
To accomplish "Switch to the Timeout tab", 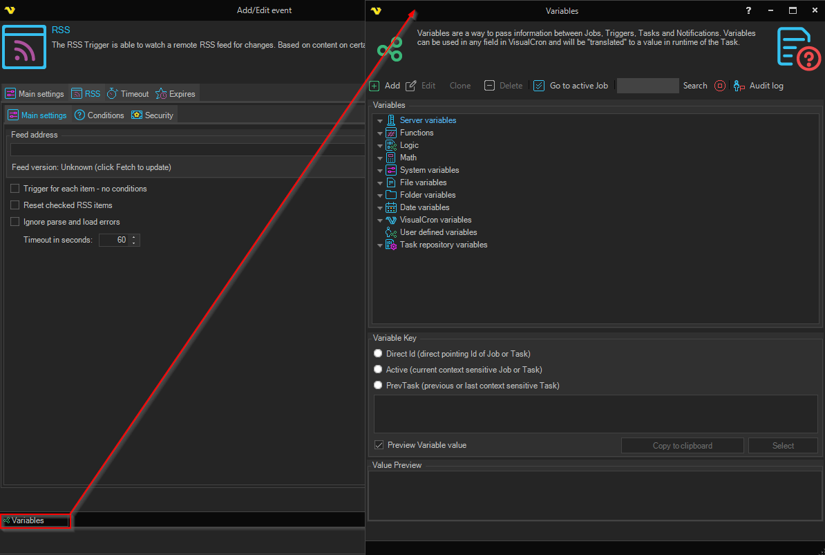I will click(x=128, y=94).
